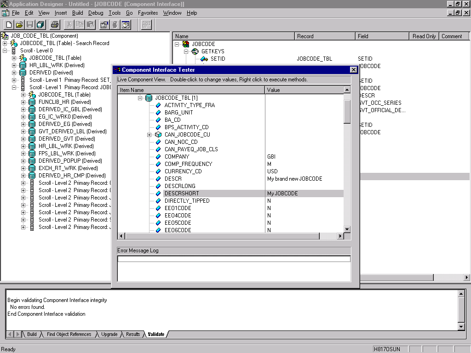This screenshot has width=471, height=353.
Task: Switch to the Results tab at the bottom
Action: 132,335
